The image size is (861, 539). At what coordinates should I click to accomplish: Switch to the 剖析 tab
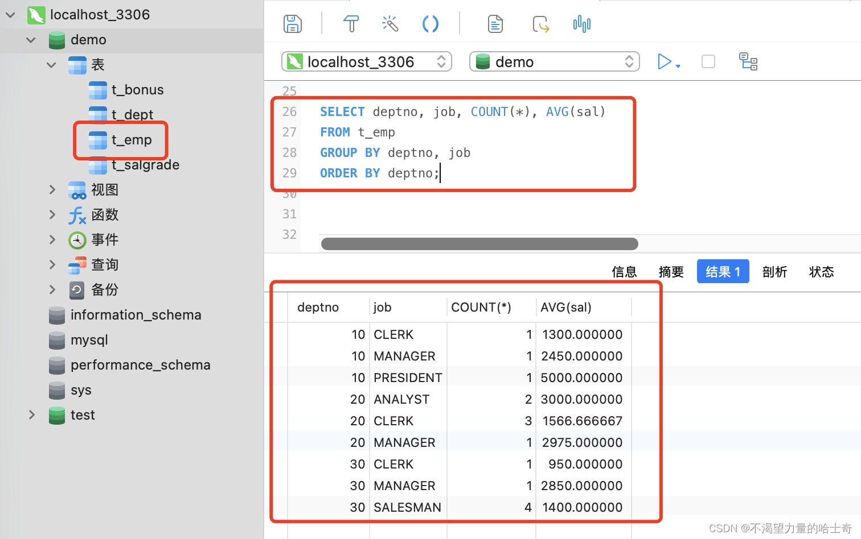[774, 272]
